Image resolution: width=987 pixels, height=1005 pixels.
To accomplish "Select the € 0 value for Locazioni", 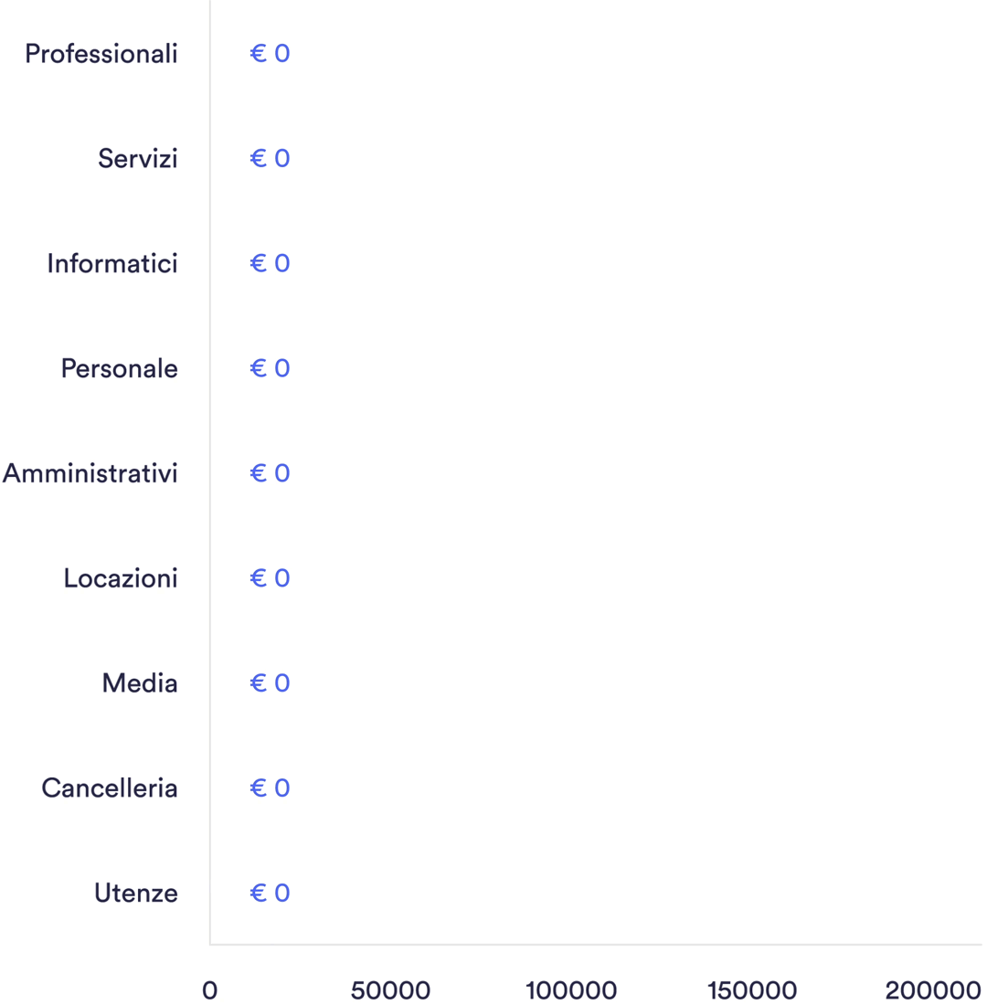I will 270,578.
